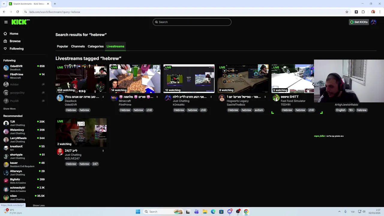Switch to the Popular tab
This screenshot has height=216, width=384.
pyautogui.click(x=62, y=46)
